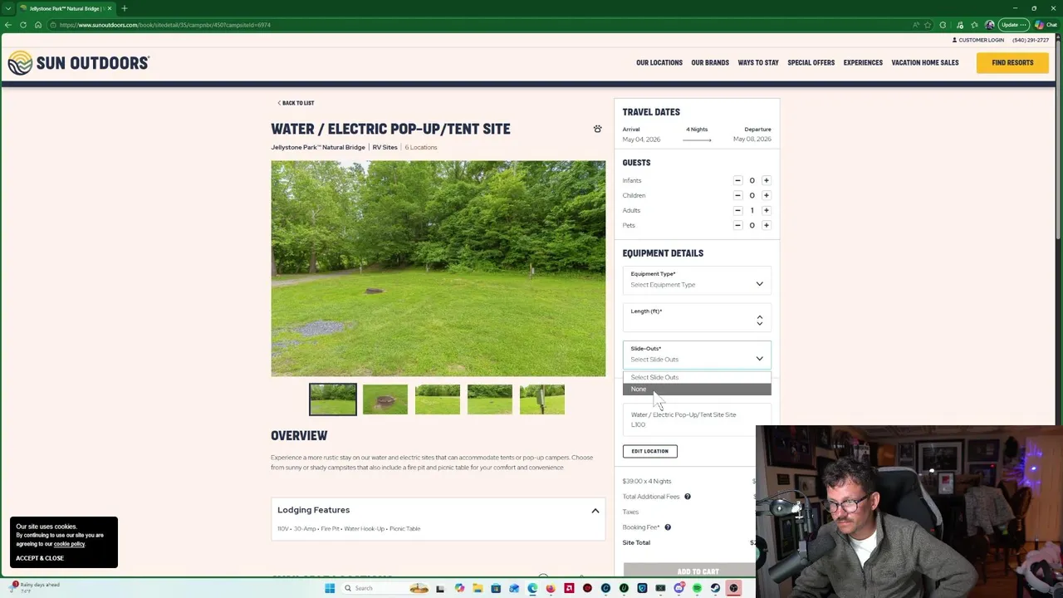Open the Update menu in browser

[1013, 25]
